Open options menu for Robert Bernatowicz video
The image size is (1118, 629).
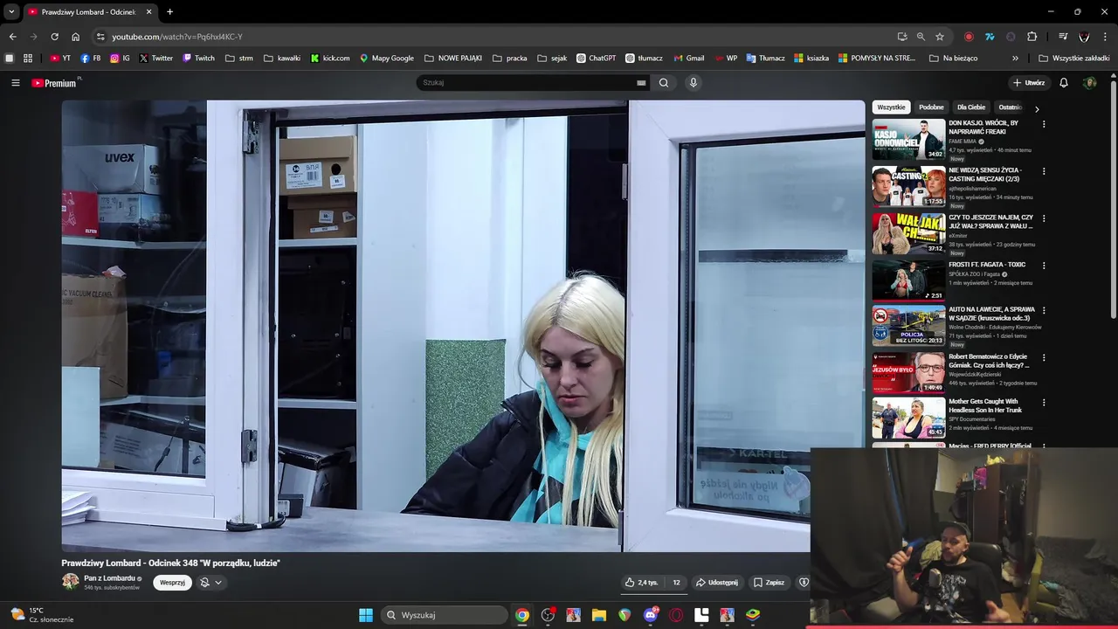(1044, 357)
